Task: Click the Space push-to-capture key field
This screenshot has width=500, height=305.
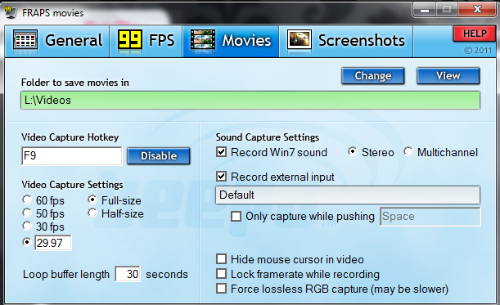Action: point(430,217)
